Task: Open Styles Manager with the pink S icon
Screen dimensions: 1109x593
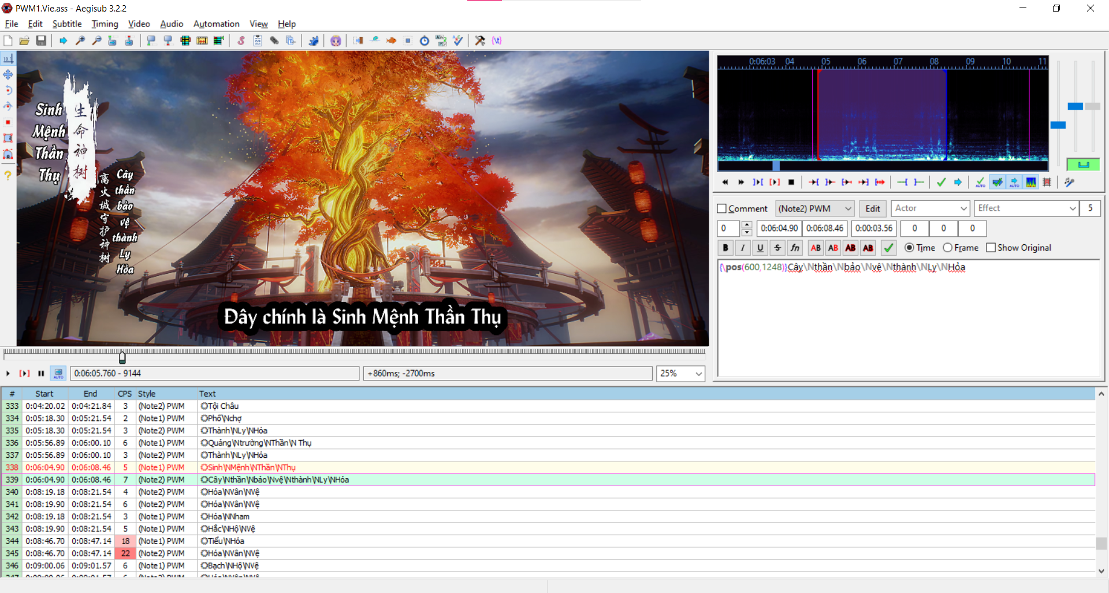Action: [x=241, y=40]
